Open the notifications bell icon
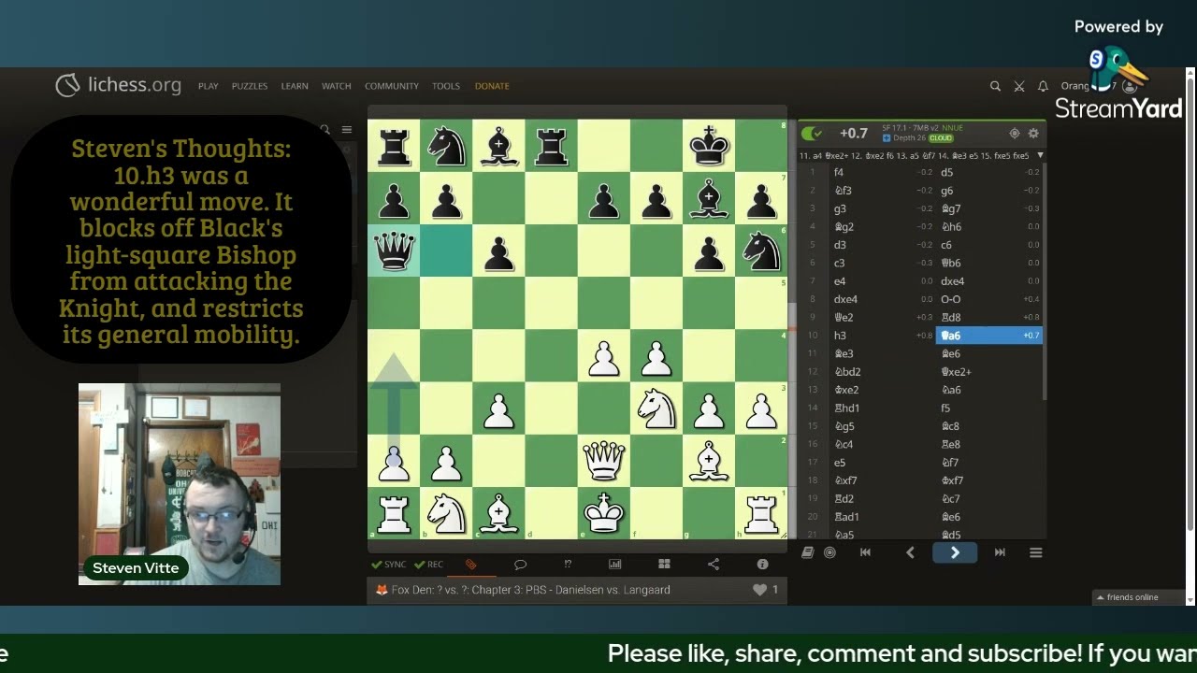 pyautogui.click(x=1043, y=86)
